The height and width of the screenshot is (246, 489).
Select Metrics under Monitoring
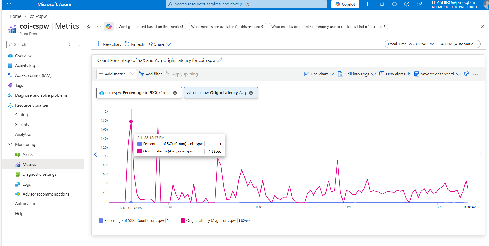click(x=43, y=164)
